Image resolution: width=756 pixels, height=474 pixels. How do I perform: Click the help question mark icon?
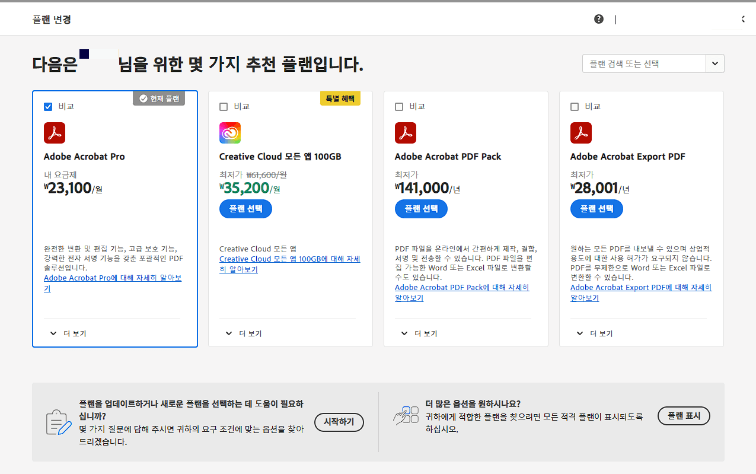point(599,19)
